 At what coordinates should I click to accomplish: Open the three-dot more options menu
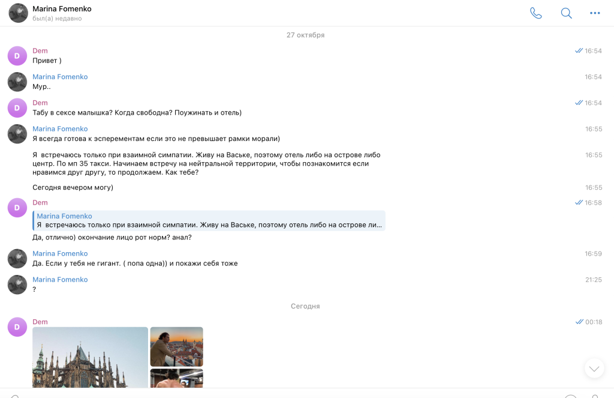595,13
